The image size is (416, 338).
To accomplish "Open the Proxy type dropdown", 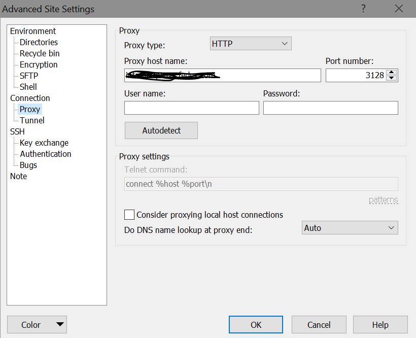I will [250, 43].
